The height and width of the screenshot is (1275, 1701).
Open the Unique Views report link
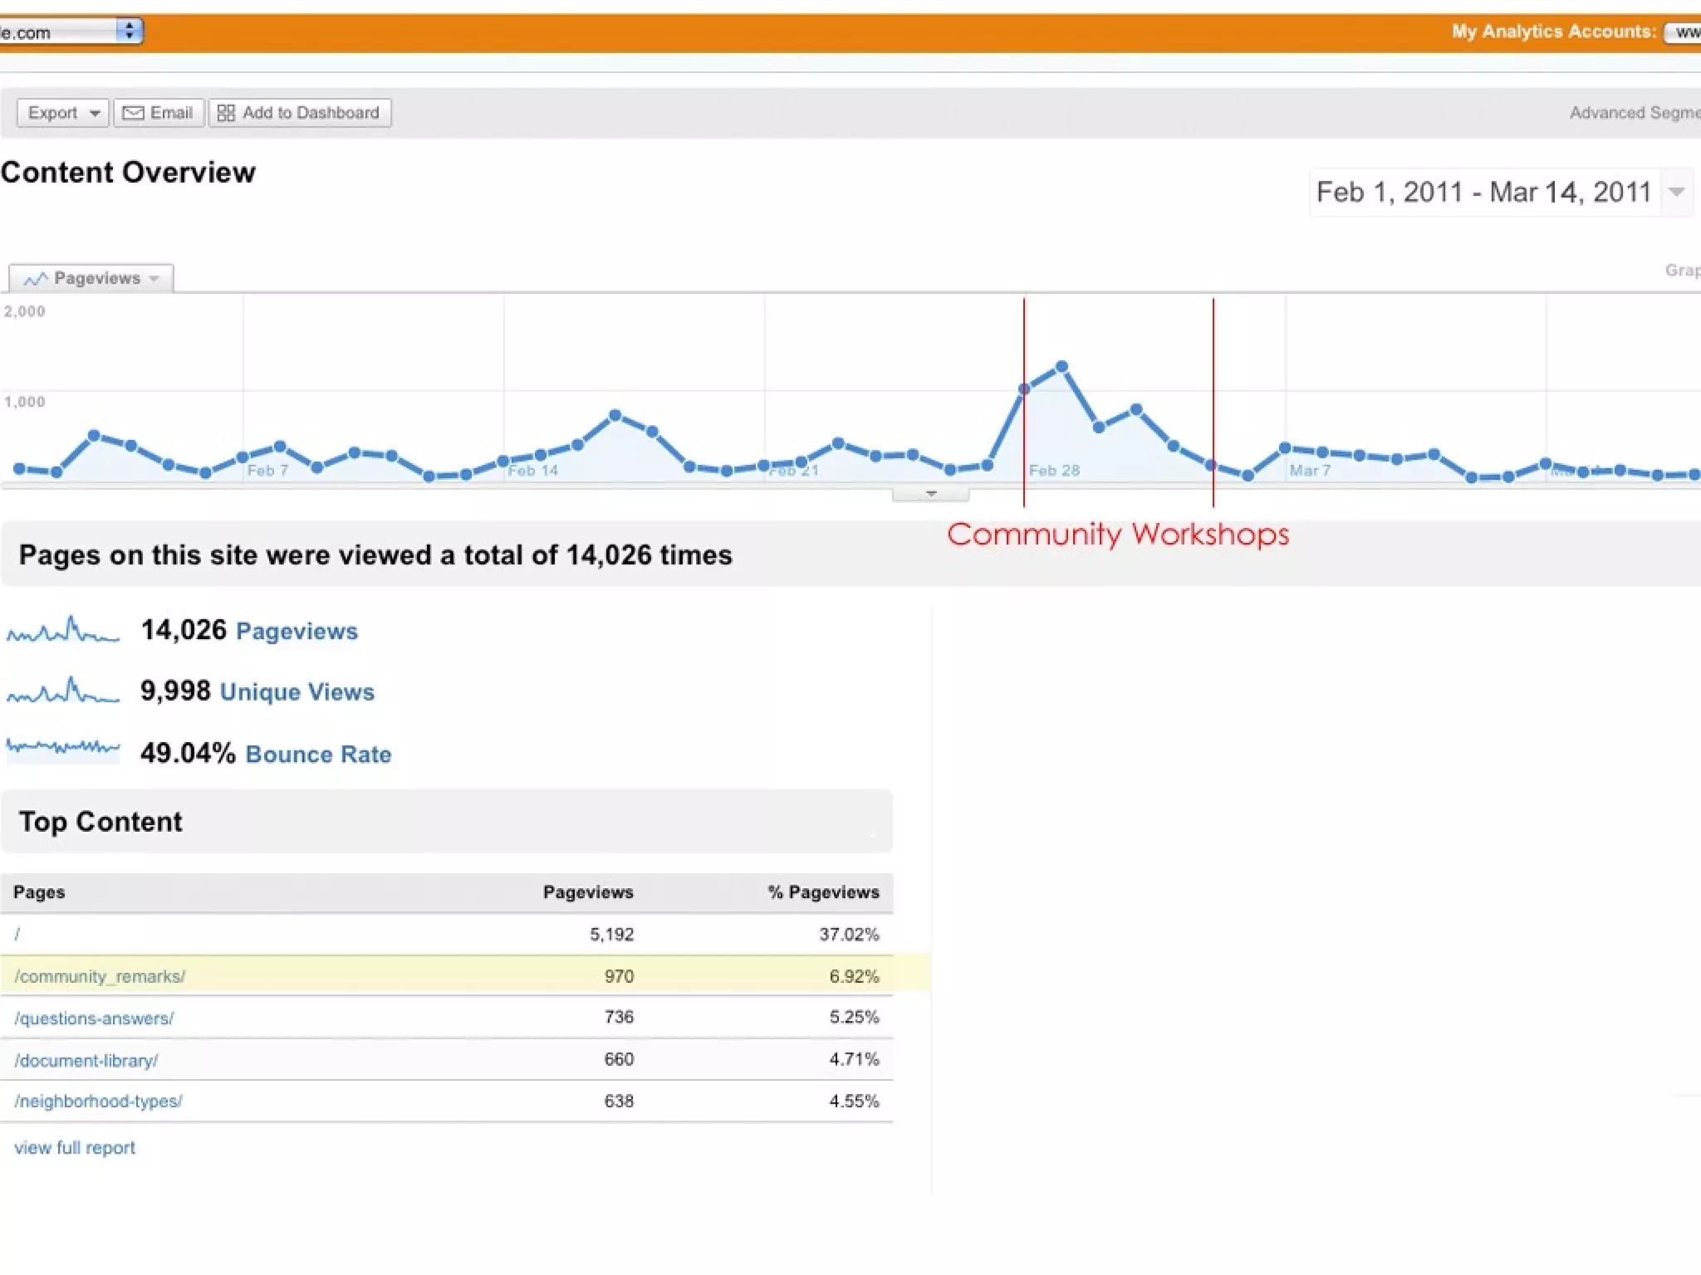click(297, 691)
